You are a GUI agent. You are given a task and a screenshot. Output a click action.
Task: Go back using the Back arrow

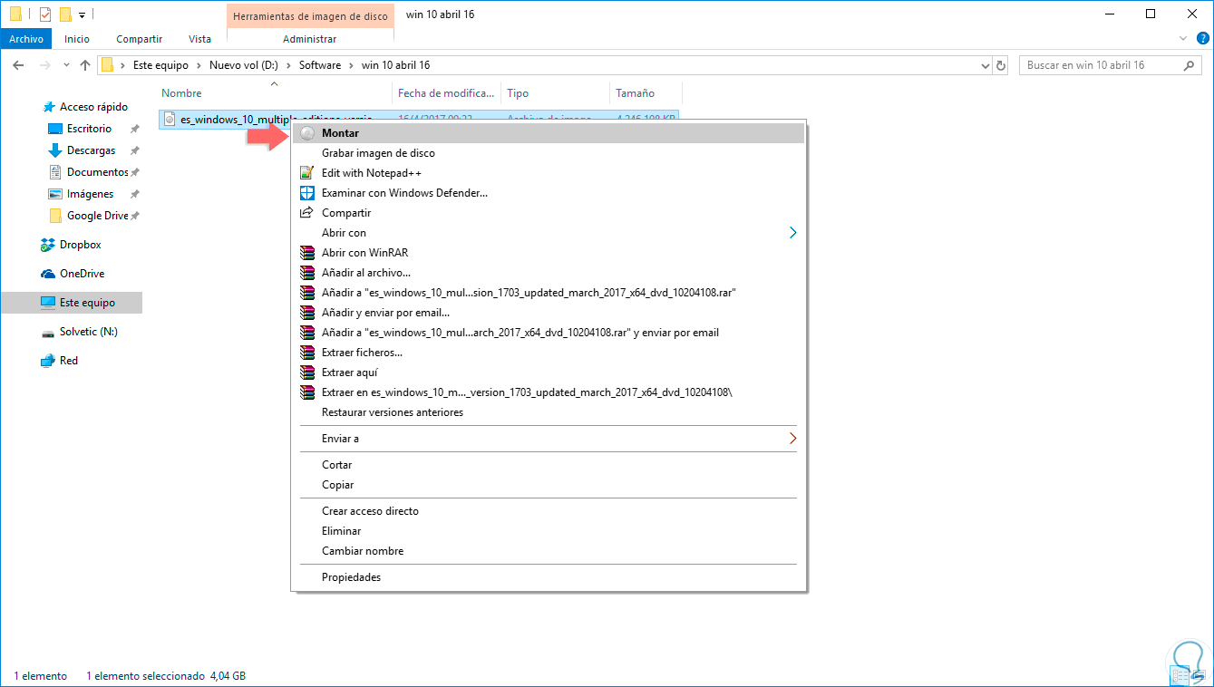[x=18, y=65]
